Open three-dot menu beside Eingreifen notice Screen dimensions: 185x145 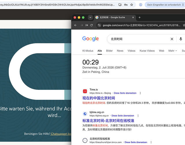point(183,5)
